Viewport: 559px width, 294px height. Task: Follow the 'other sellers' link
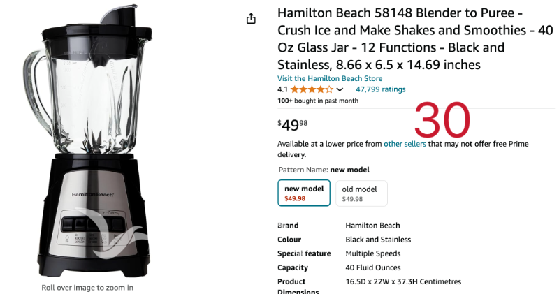(405, 144)
